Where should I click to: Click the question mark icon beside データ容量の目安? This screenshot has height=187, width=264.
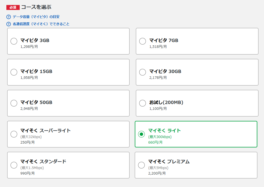(9, 17)
